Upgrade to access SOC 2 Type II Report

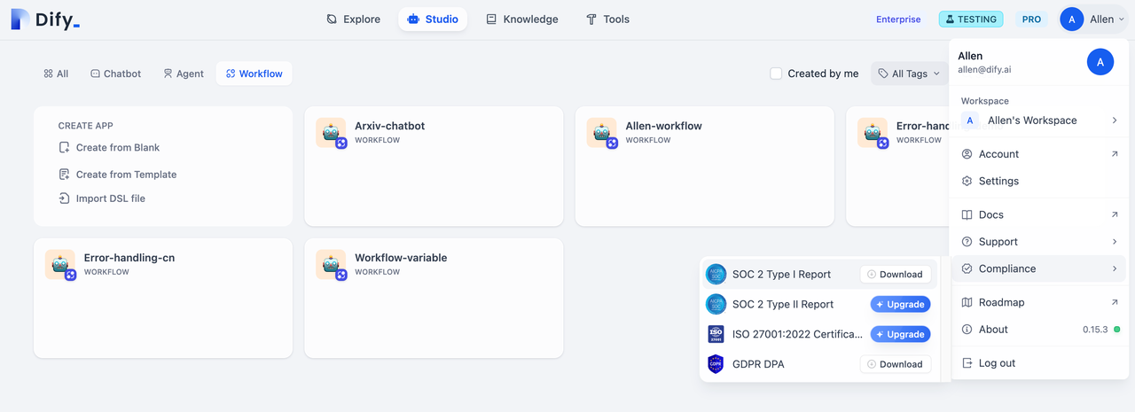(x=900, y=305)
